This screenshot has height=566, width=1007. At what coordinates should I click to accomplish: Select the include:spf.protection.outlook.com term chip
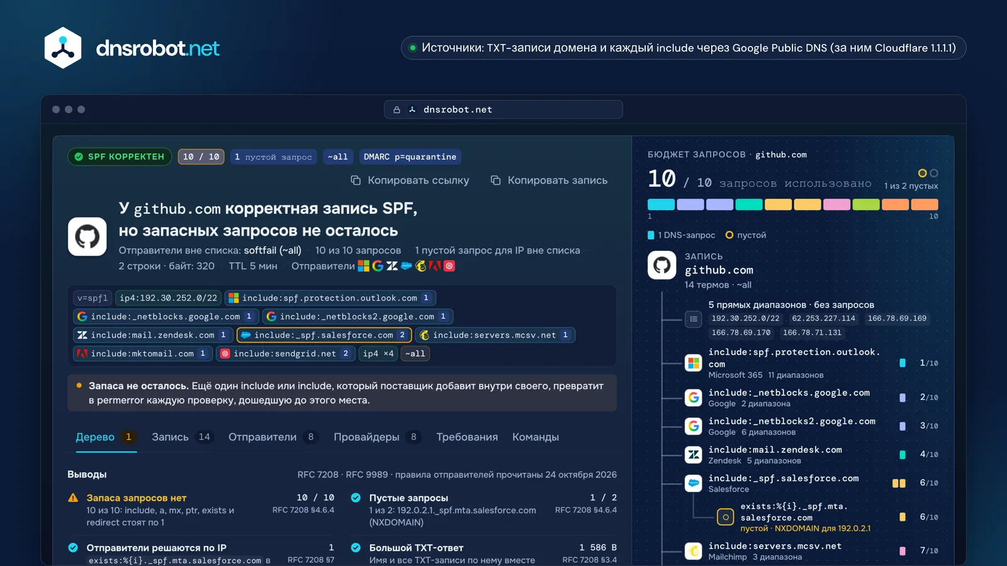pos(330,298)
